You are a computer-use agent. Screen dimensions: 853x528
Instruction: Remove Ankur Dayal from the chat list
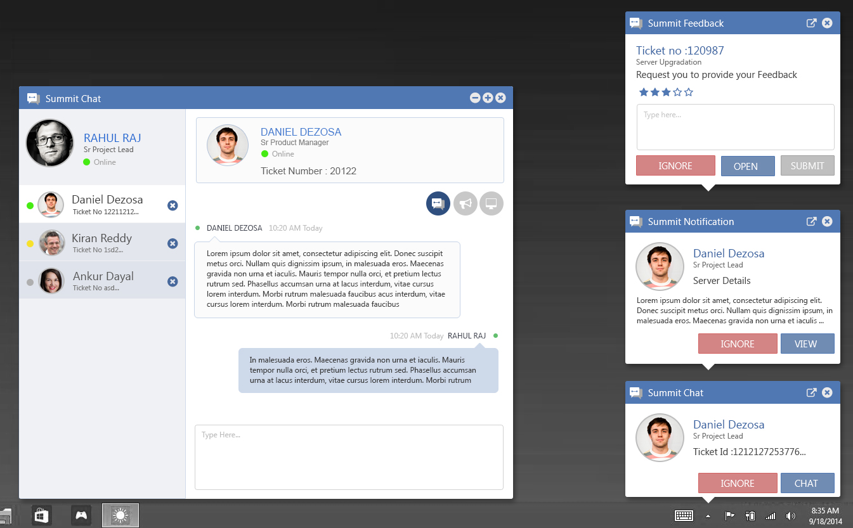click(173, 281)
